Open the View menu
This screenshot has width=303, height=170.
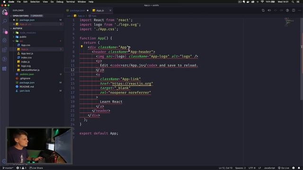coord(45,2)
